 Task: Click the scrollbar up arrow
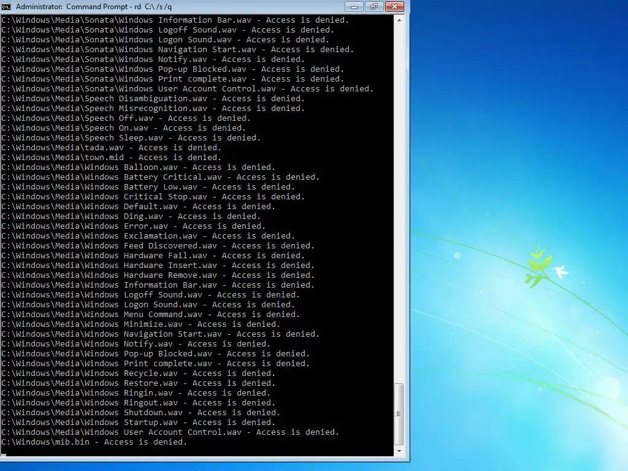[399, 20]
